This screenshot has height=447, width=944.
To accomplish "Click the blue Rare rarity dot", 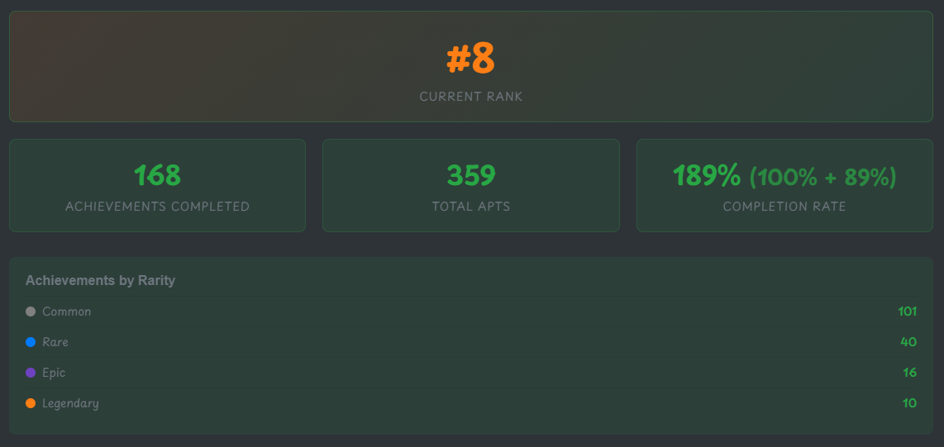I will (31, 342).
